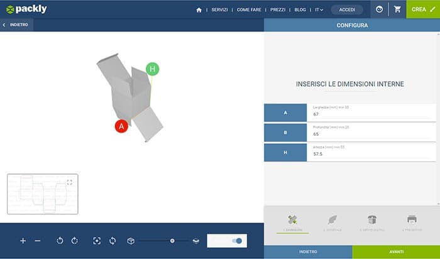Toggle the switch in the bottom toolbar
This screenshot has height=259, width=440.
[x=236, y=241]
